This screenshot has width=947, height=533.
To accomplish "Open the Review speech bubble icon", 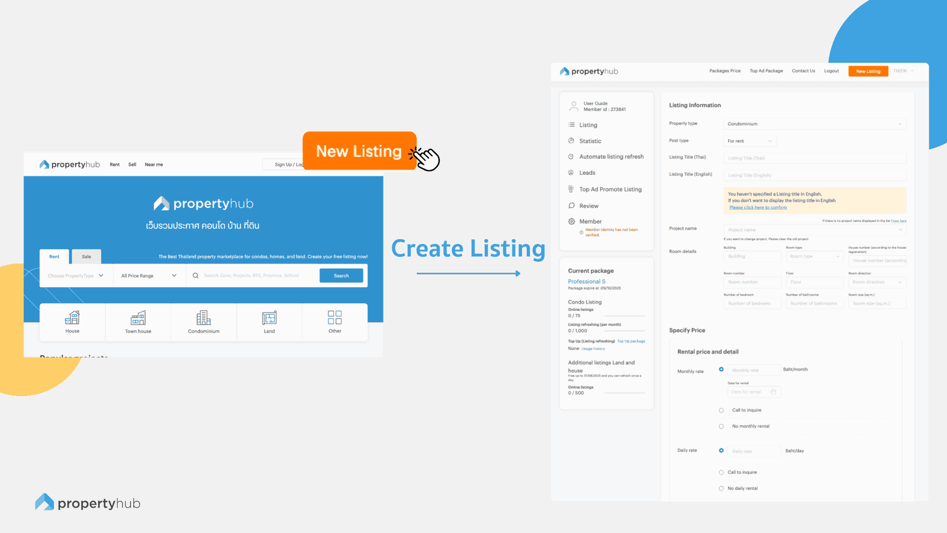I will (571, 206).
